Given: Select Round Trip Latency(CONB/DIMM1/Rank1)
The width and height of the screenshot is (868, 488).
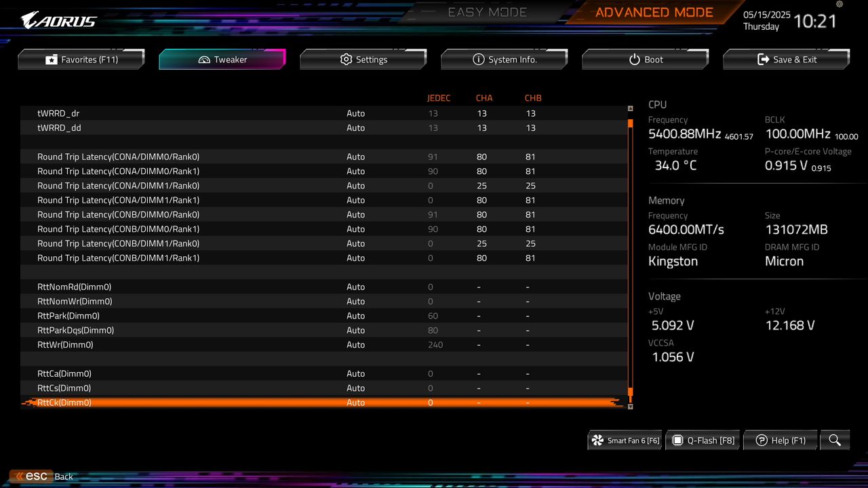Looking at the screenshot, I should click(x=324, y=258).
